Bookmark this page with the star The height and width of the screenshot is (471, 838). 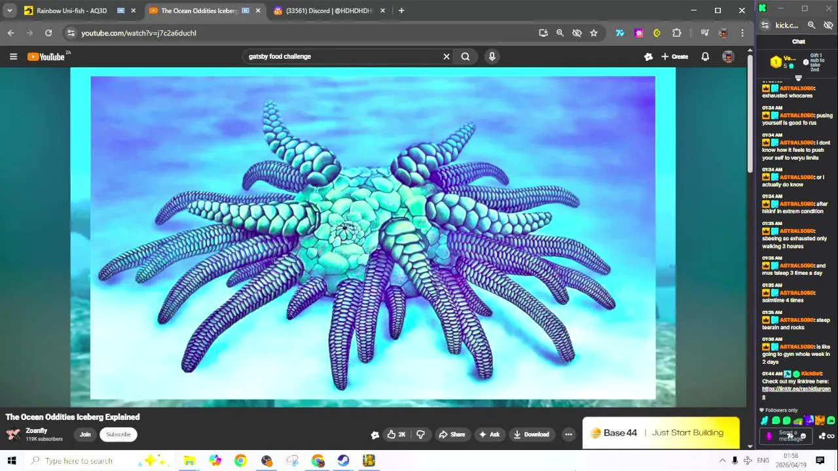pos(594,33)
